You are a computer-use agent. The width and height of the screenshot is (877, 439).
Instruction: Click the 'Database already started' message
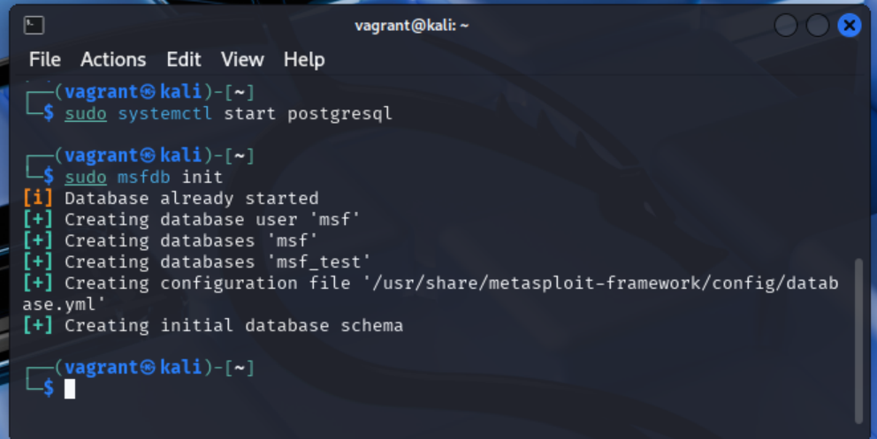[191, 199]
